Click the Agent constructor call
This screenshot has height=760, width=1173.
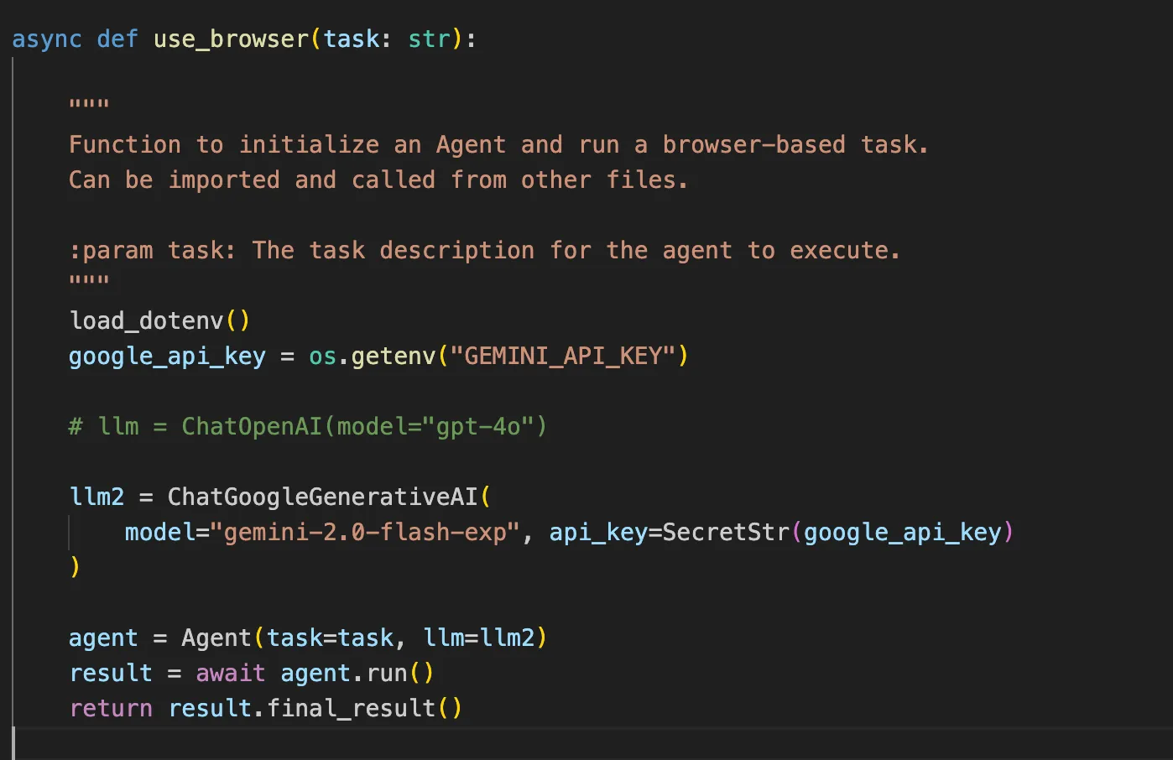coord(364,638)
